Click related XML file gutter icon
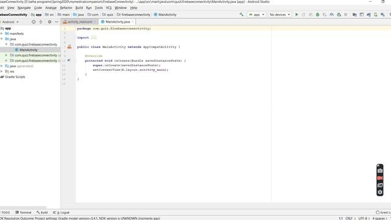The image size is (391, 220). 69,46
